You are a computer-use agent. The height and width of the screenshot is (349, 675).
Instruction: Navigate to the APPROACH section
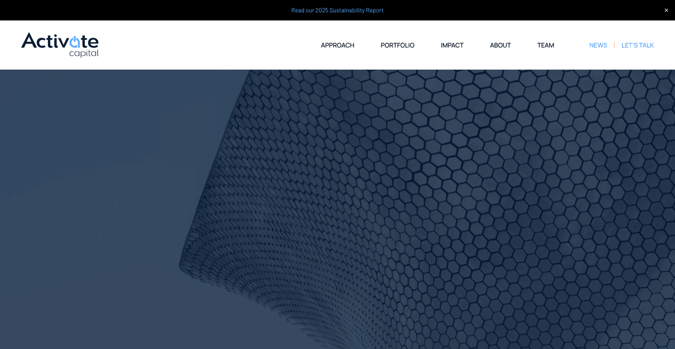click(x=337, y=45)
